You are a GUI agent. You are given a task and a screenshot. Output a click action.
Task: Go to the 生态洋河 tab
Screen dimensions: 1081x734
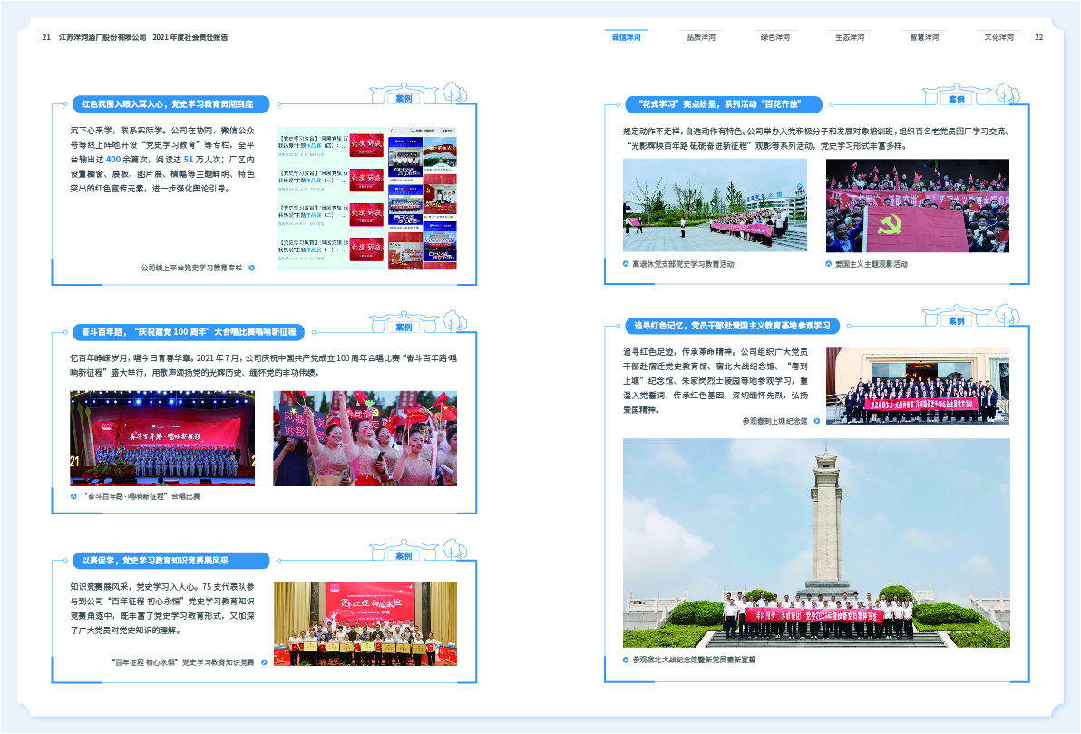850,37
